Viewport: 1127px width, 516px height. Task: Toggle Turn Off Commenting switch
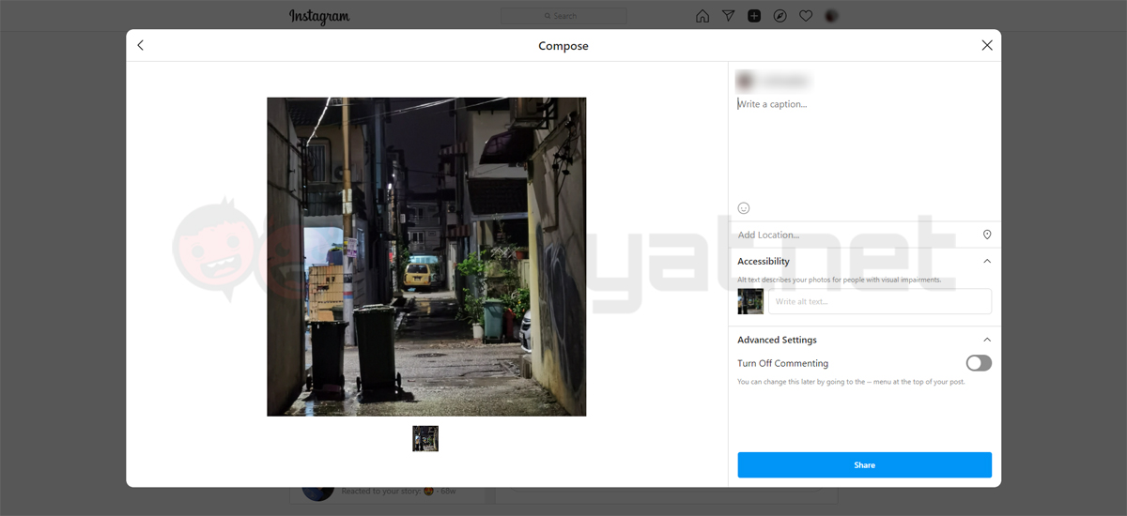pyautogui.click(x=979, y=363)
